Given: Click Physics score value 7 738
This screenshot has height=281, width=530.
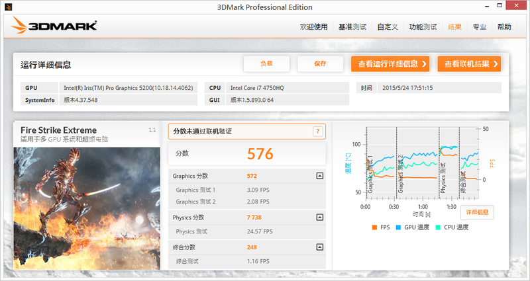Looking at the screenshot, I should 254,218.
